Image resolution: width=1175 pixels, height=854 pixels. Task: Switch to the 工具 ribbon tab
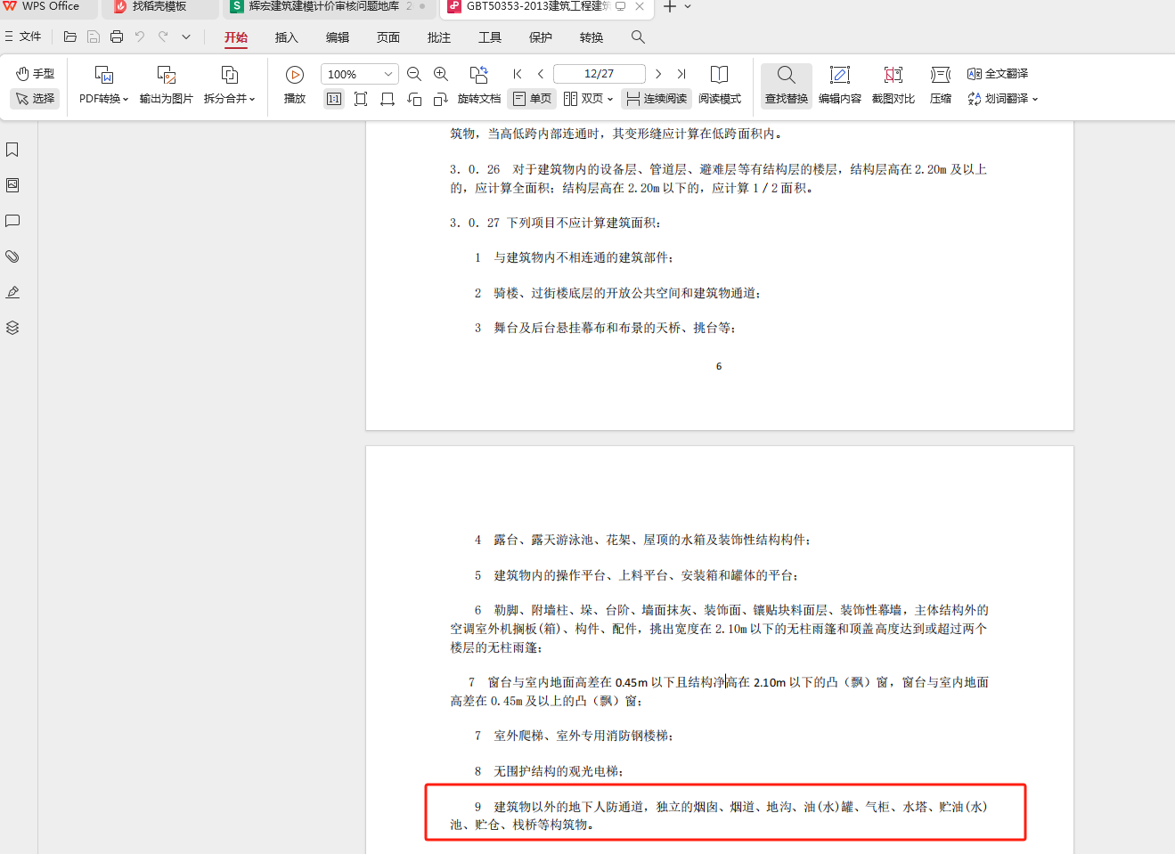pos(490,37)
